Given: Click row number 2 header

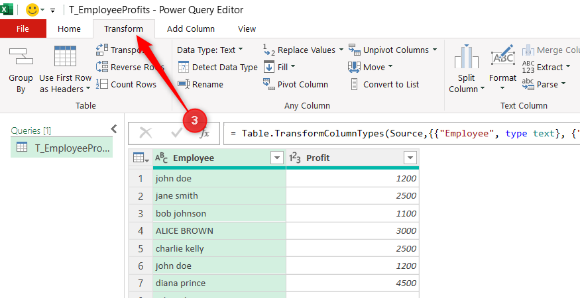Looking at the screenshot, I should tap(141, 196).
